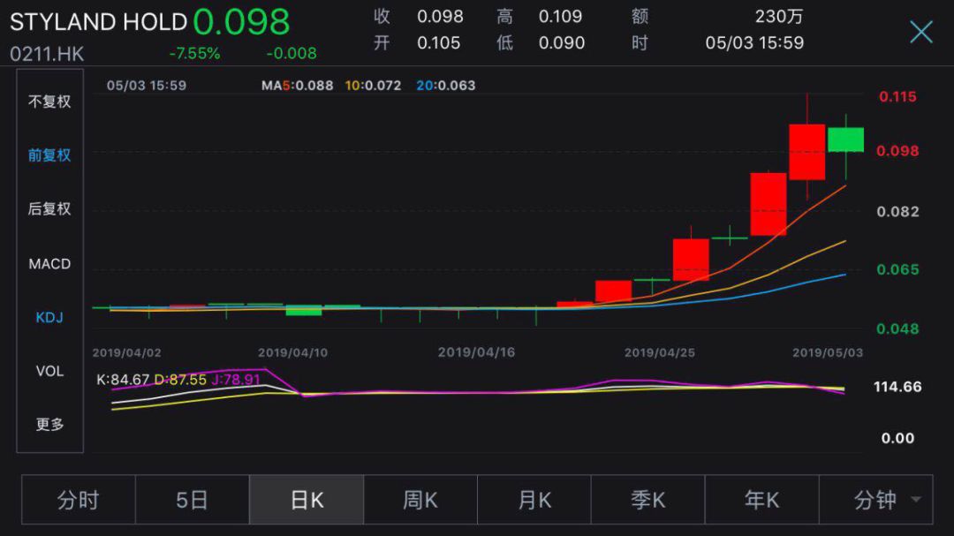
Task: Open the 分时 intraday tab
Action: click(79, 500)
